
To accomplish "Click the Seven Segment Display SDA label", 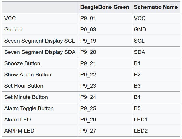I will point(40,52).
